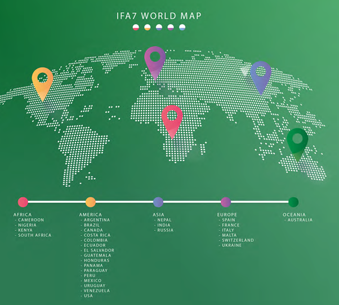Click CANADA in the America list

click(x=93, y=230)
